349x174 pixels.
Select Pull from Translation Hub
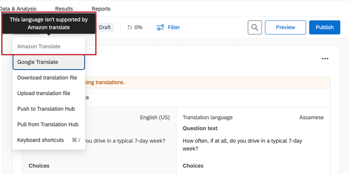(48, 124)
